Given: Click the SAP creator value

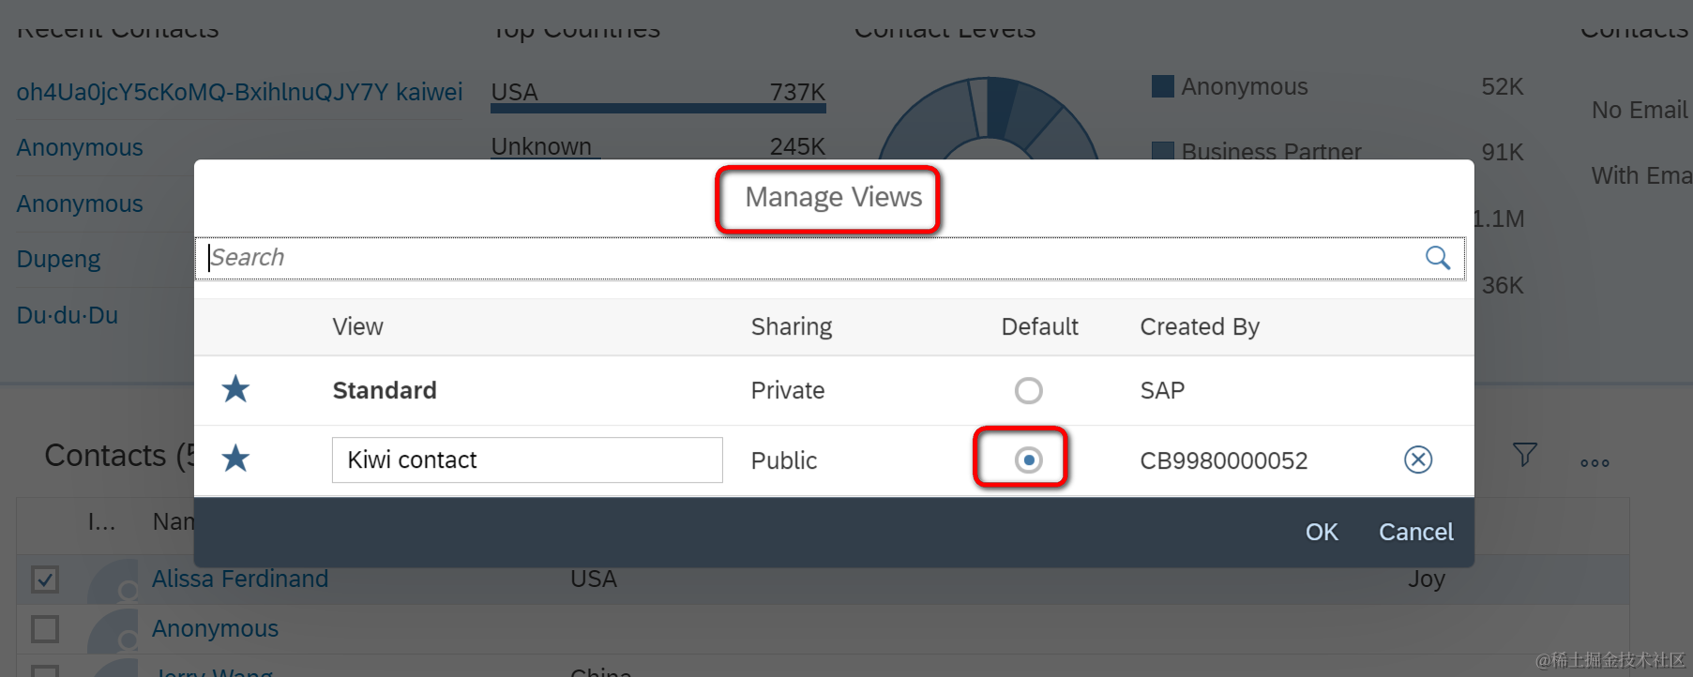Looking at the screenshot, I should pyautogui.click(x=1162, y=390).
